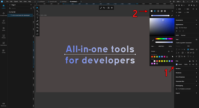Select the Pen drawing tool
The height and width of the screenshot is (108, 199).
point(37,21)
